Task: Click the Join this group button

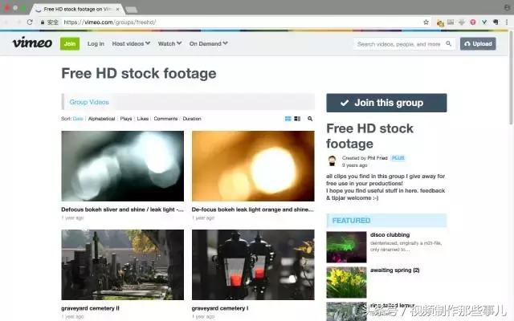Action: (x=386, y=103)
